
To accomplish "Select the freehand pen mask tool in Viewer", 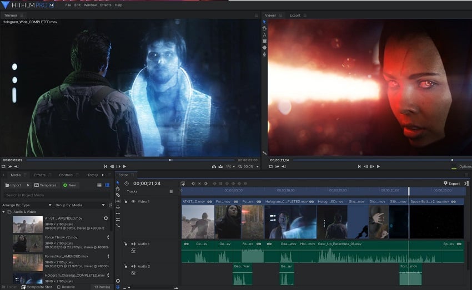I will tap(264, 54).
